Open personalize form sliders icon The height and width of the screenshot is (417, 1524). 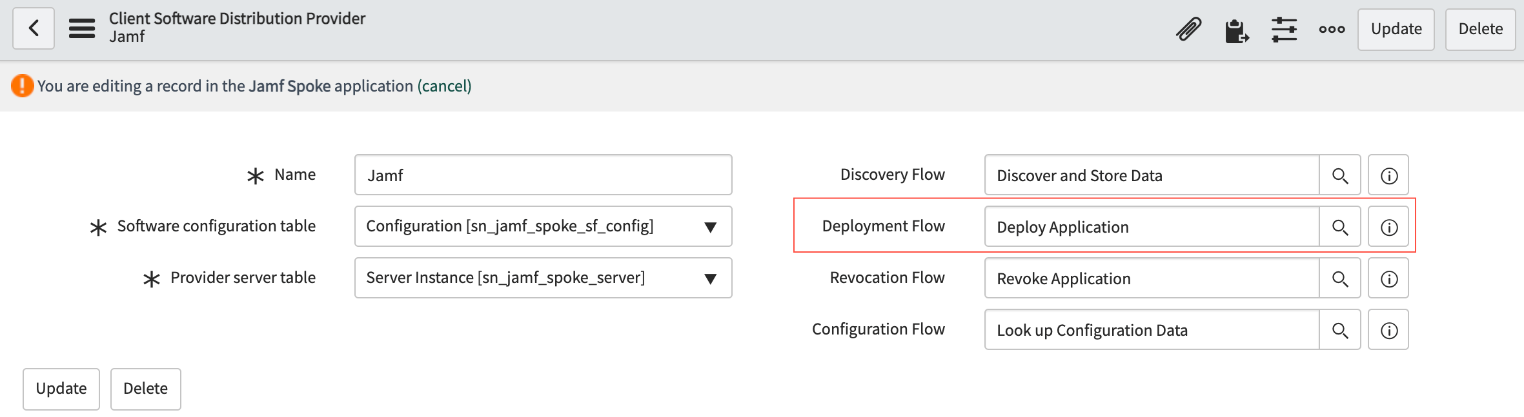click(x=1284, y=29)
